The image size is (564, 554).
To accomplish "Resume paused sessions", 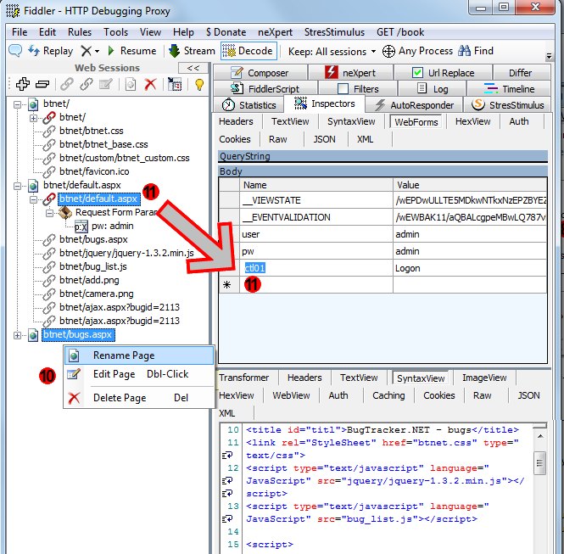I will (x=132, y=51).
